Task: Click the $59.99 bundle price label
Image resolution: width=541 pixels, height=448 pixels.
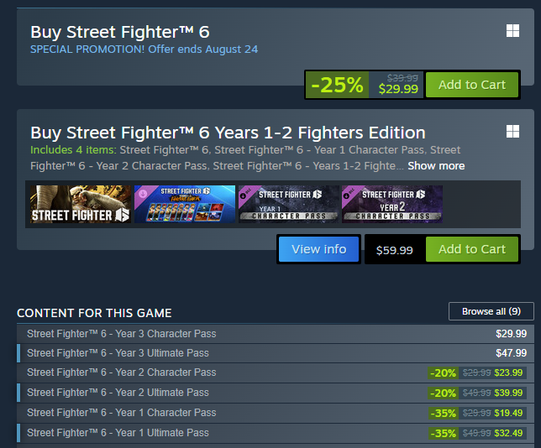Action: (394, 250)
